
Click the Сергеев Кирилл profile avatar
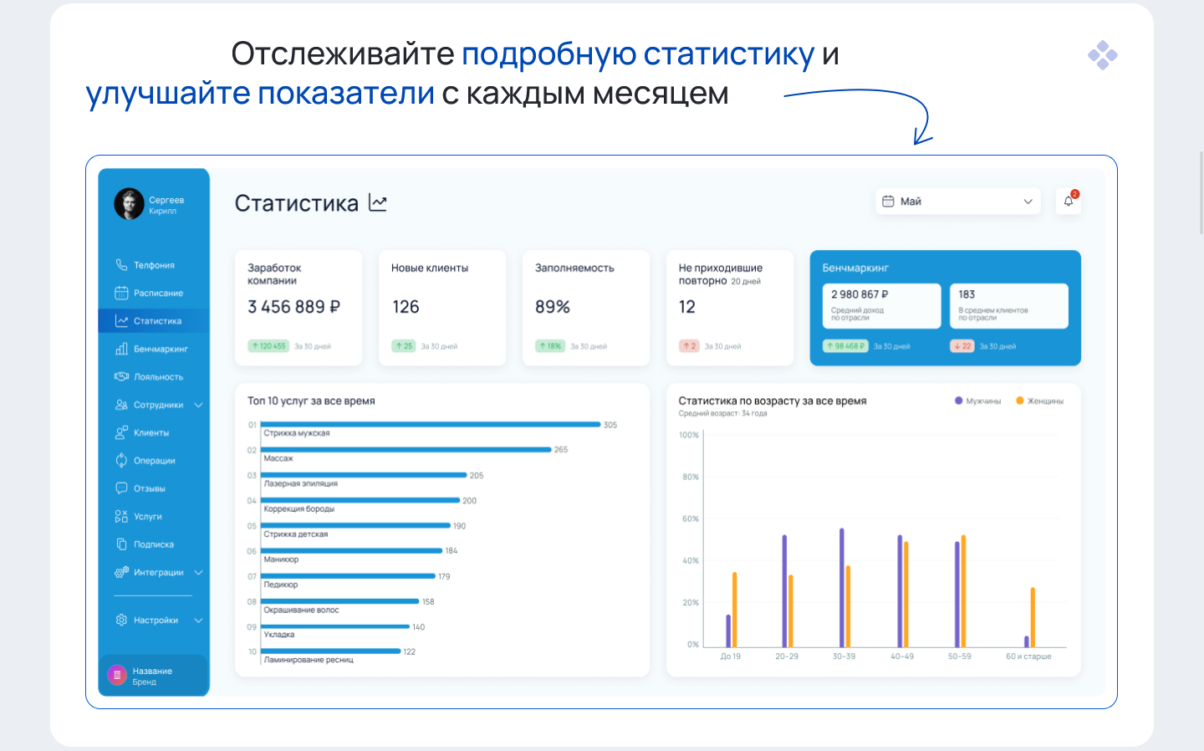click(130, 203)
